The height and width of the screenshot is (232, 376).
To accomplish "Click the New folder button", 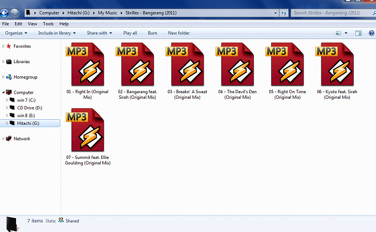I will [x=178, y=33].
